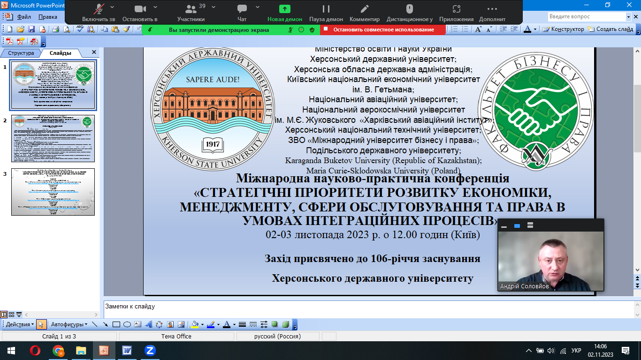Open the Действия dropdown menu
This screenshot has width=641, height=360.
pyautogui.click(x=19, y=324)
